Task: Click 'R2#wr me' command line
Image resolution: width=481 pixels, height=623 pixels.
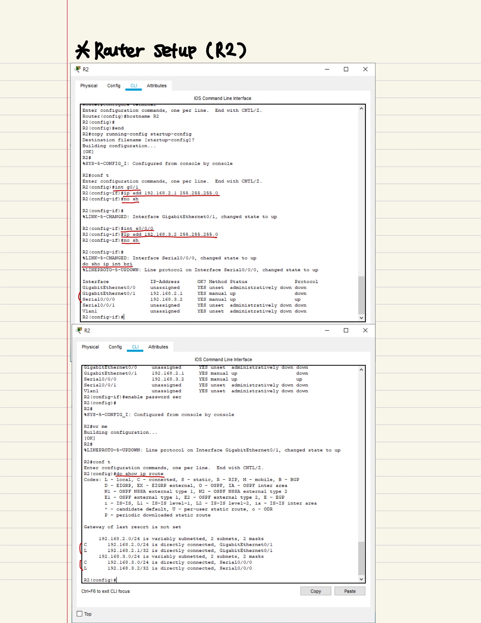Action: pyautogui.click(x=95, y=427)
